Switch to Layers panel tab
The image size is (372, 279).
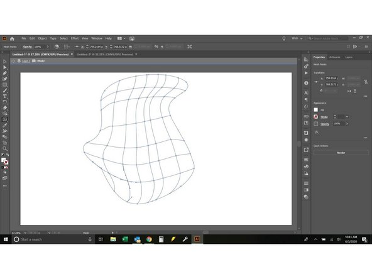(349, 57)
